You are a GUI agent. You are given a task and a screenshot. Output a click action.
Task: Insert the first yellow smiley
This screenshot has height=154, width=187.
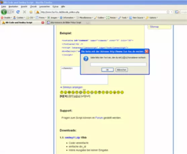(62, 92)
